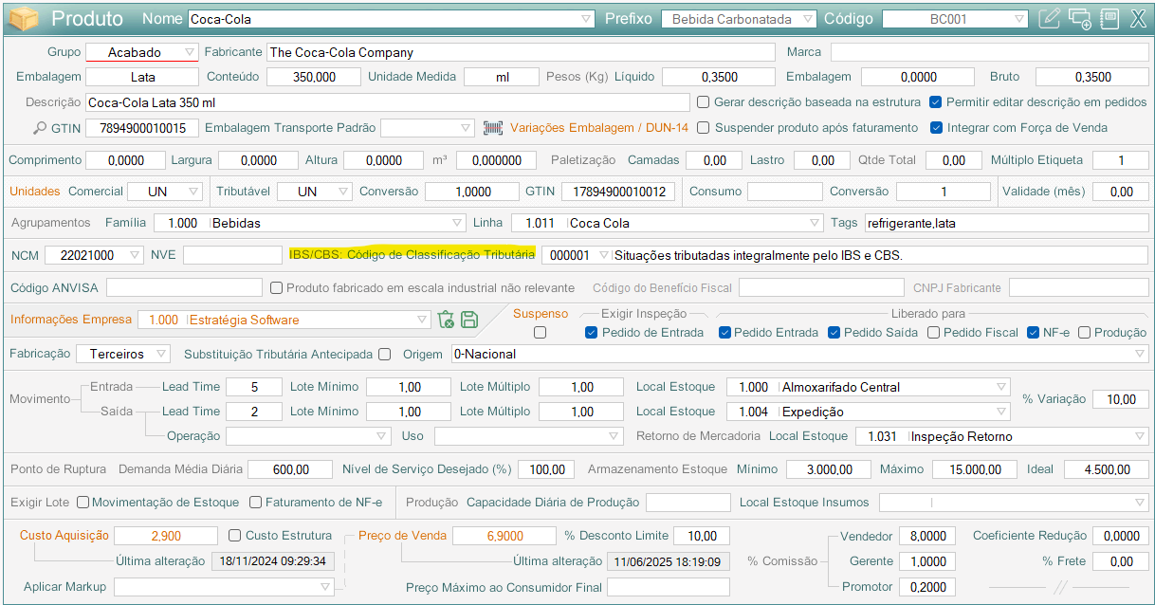Tick the Custo Estrutura checkbox
Image resolution: width=1155 pixels, height=605 pixels.
(235, 536)
